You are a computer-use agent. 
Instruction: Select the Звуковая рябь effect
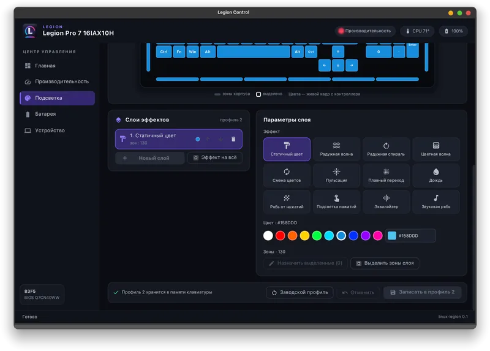click(435, 202)
